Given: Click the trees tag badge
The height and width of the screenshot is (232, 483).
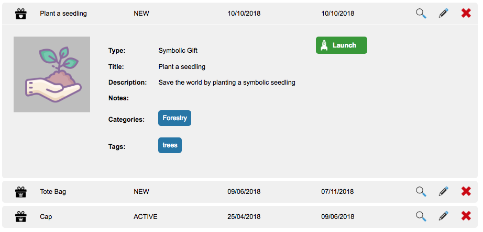Looking at the screenshot, I should click(170, 145).
